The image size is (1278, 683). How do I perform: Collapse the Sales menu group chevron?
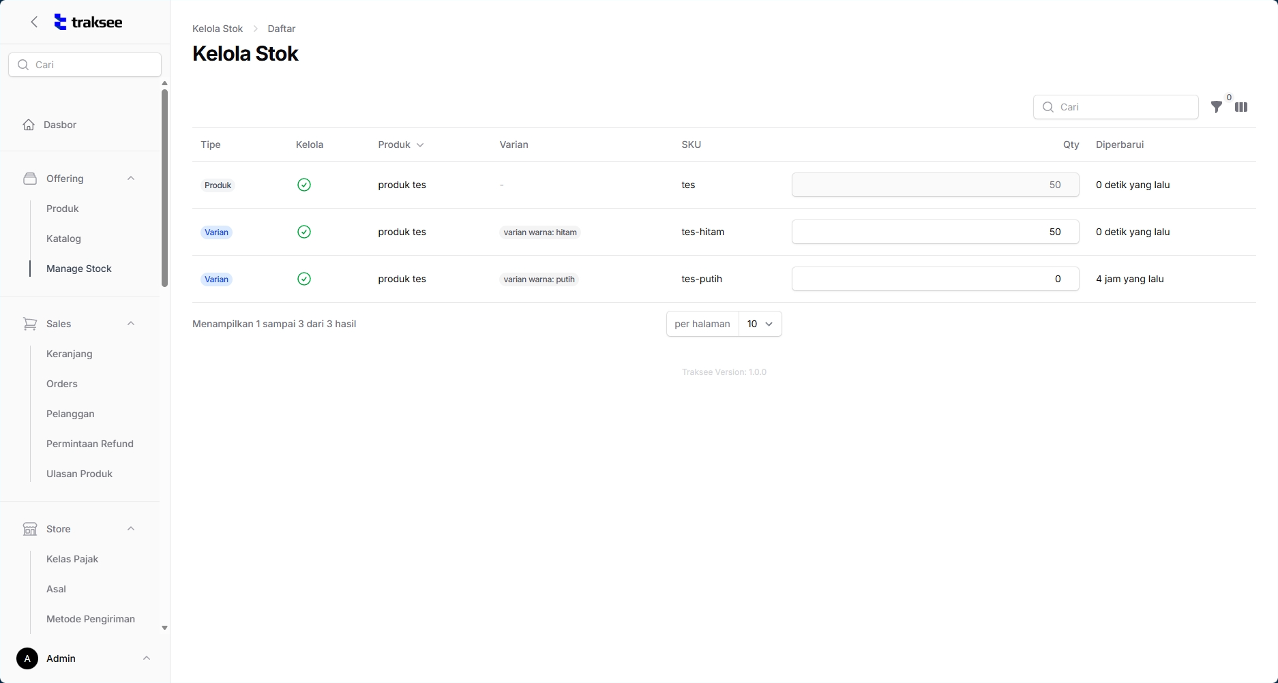point(131,324)
